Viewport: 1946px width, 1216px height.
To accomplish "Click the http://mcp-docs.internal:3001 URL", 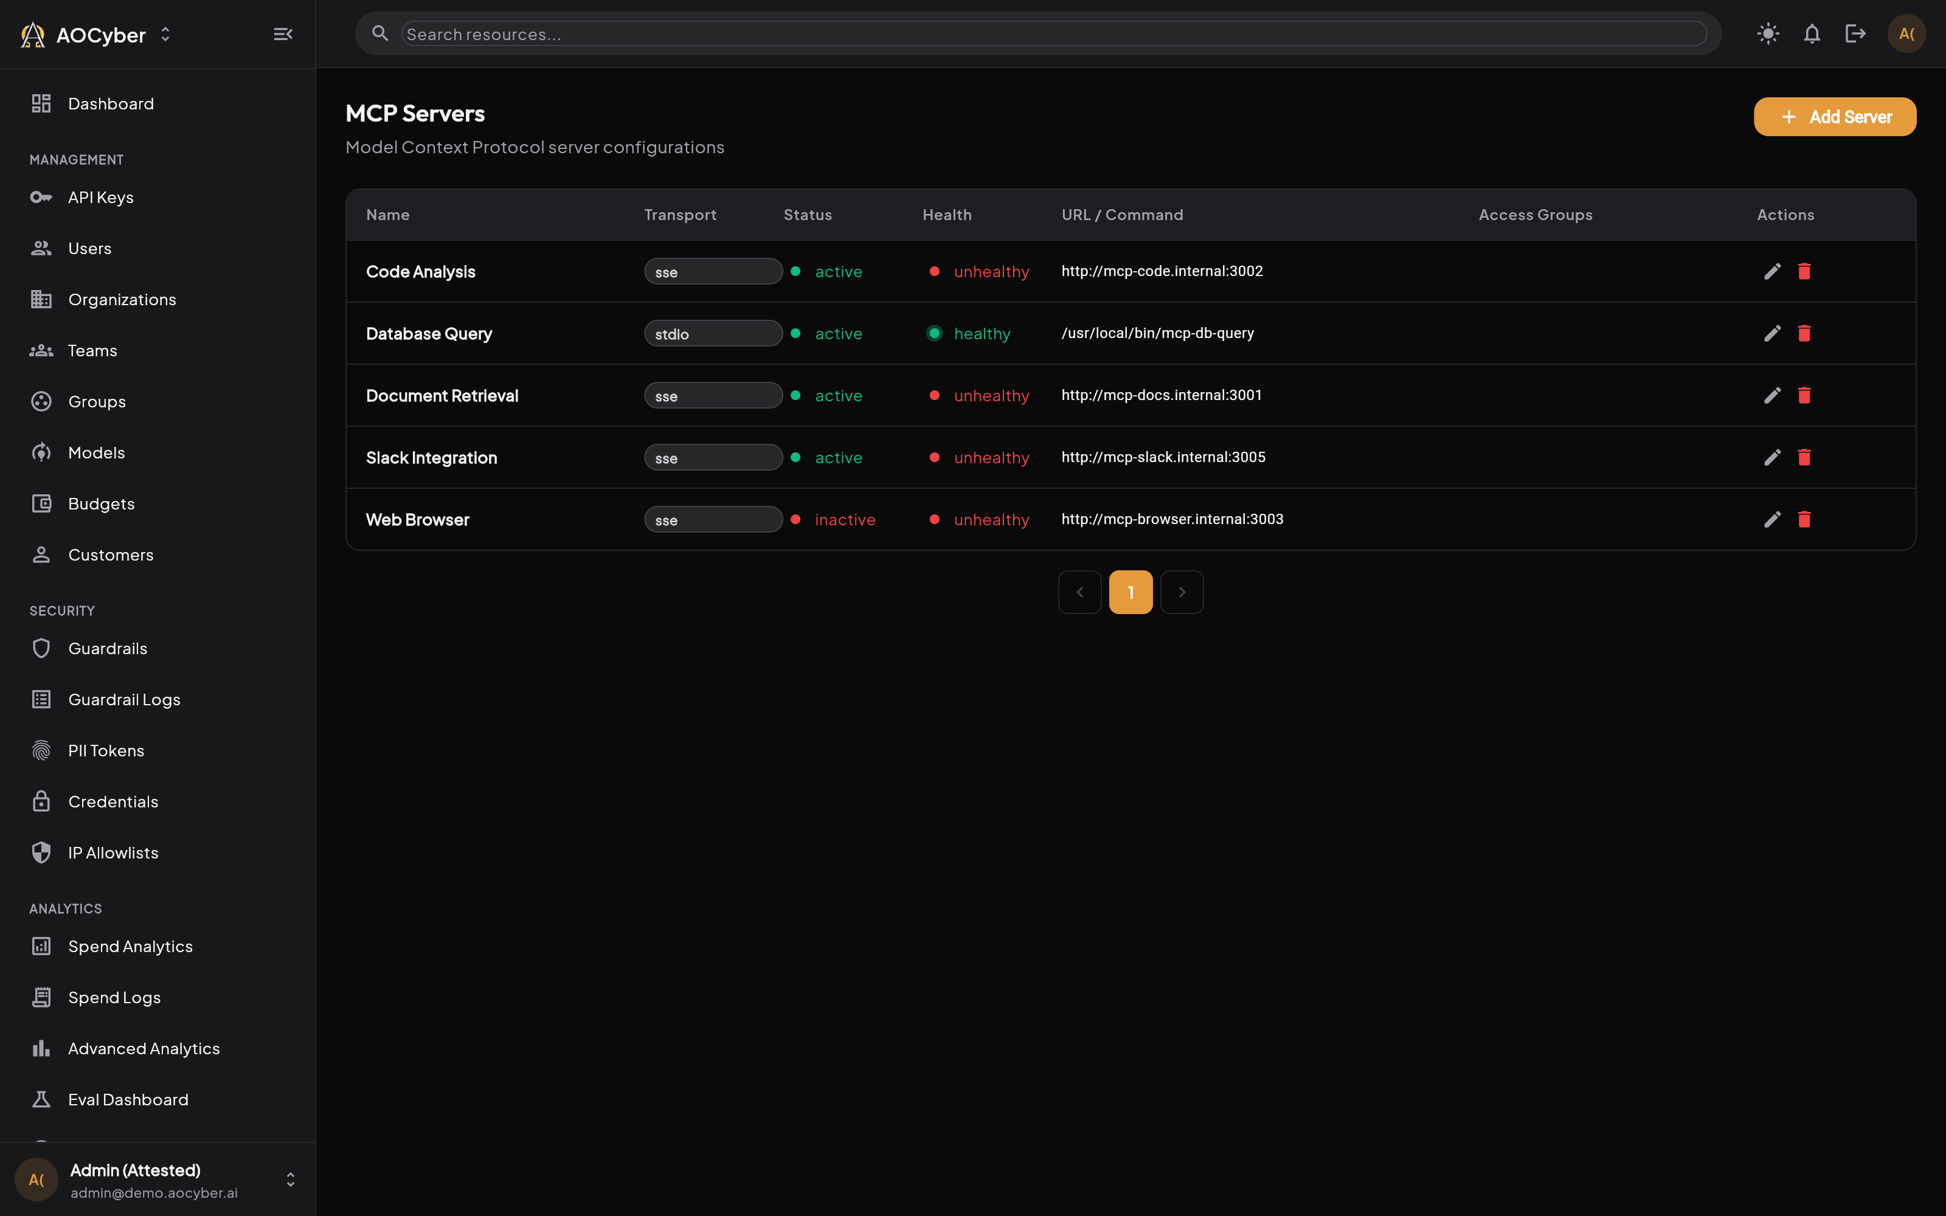I will click(1161, 395).
